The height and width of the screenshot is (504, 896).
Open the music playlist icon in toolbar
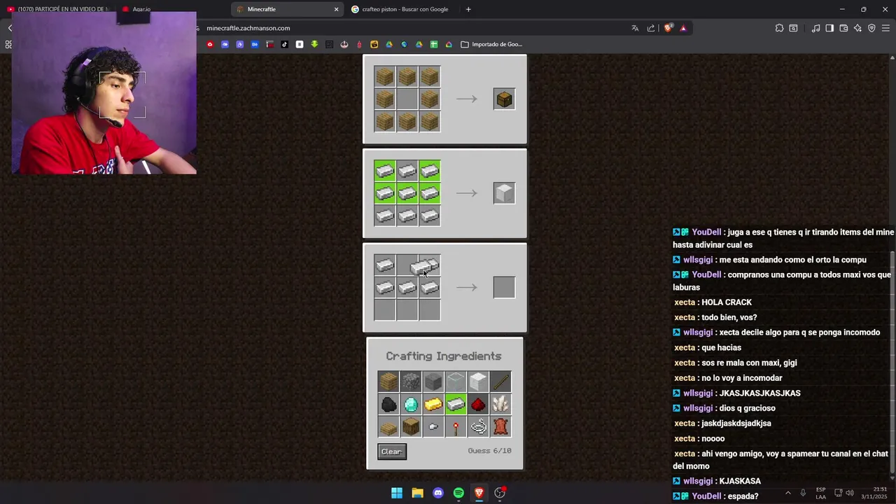[815, 28]
